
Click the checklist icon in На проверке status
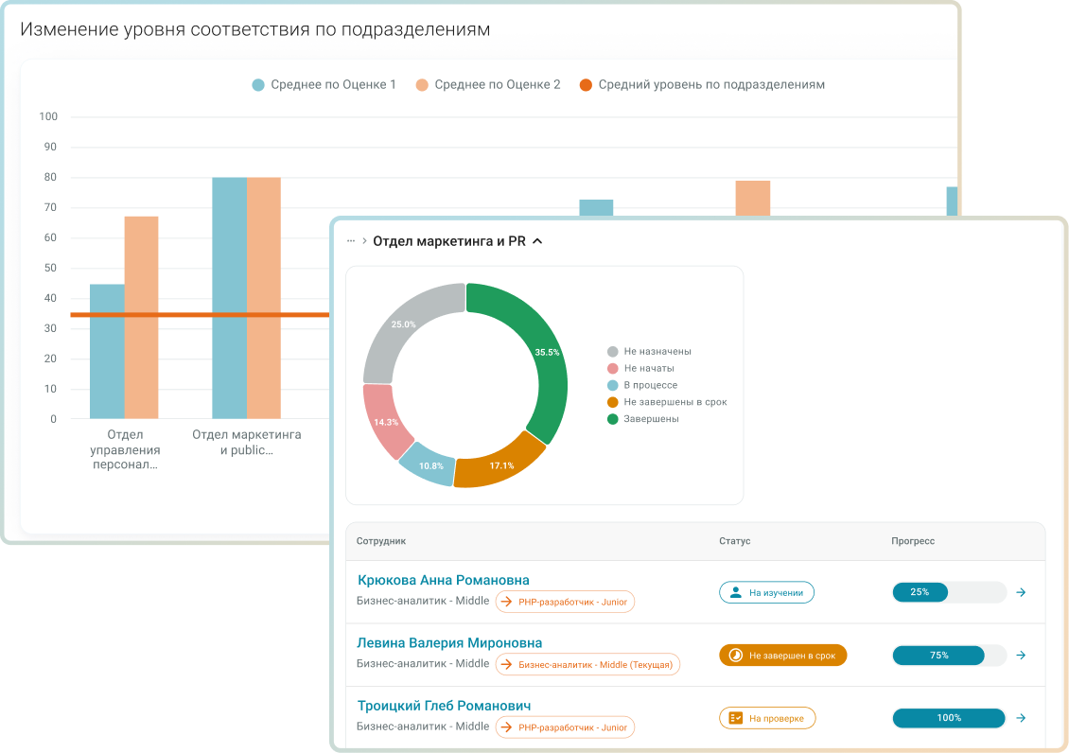tap(736, 718)
